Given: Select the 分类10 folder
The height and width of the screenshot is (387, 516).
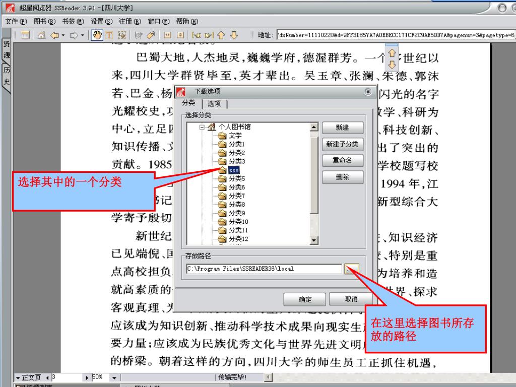Looking at the screenshot, I should tap(238, 222).
